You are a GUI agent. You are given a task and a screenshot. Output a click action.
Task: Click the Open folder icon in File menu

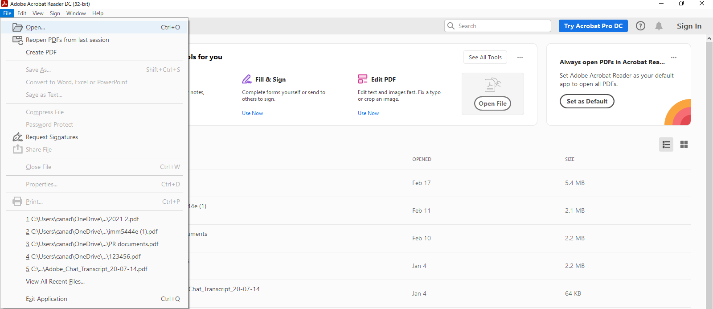coord(17,27)
